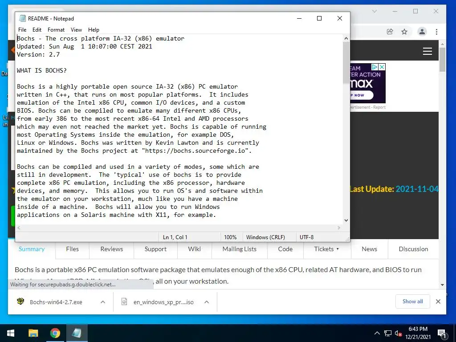Switch to Chrome from the taskbar
This screenshot has height=342, width=456.
(x=55, y=333)
